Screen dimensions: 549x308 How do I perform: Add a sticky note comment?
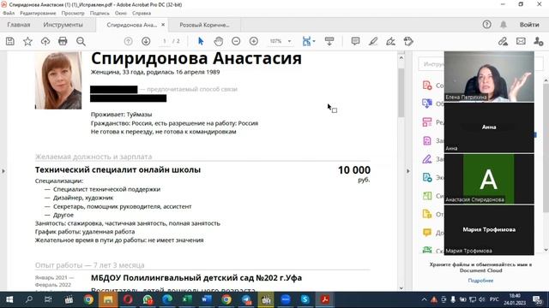(x=355, y=41)
